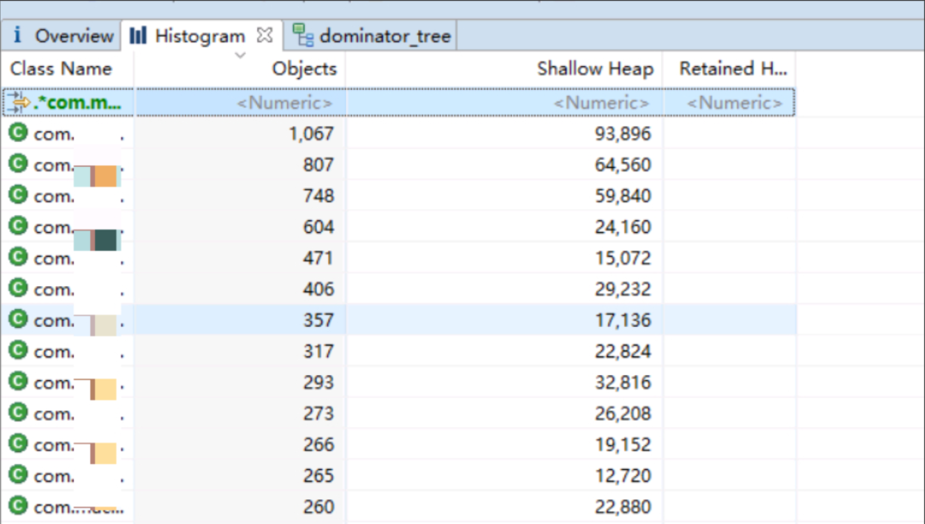Viewport: 925px width, 524px height.
Task: Click the Overview info icon
Action: [17, 35]
